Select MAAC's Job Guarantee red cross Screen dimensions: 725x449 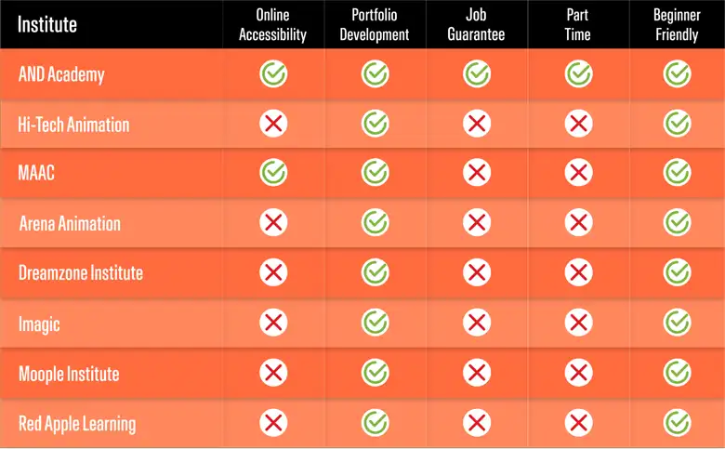(476, 173)
